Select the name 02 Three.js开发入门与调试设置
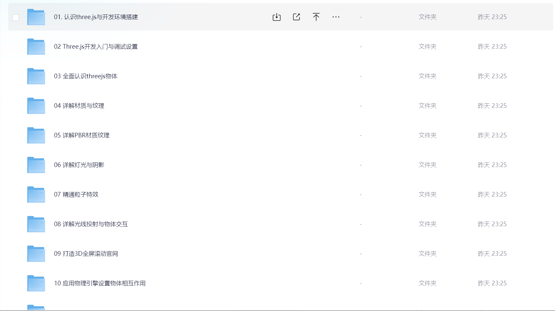Screen dimensions: 555x311 point(96,47)
